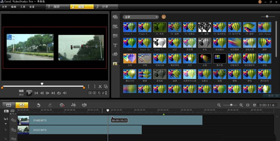Image resolution: width=280 pixels, height=141 pixels.
Task: Toggle ripple lock on the overlay track
Action: coord(6,130)
